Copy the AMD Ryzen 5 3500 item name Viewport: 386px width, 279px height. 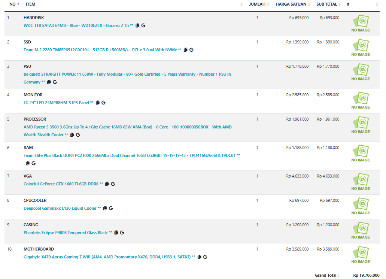72,135
